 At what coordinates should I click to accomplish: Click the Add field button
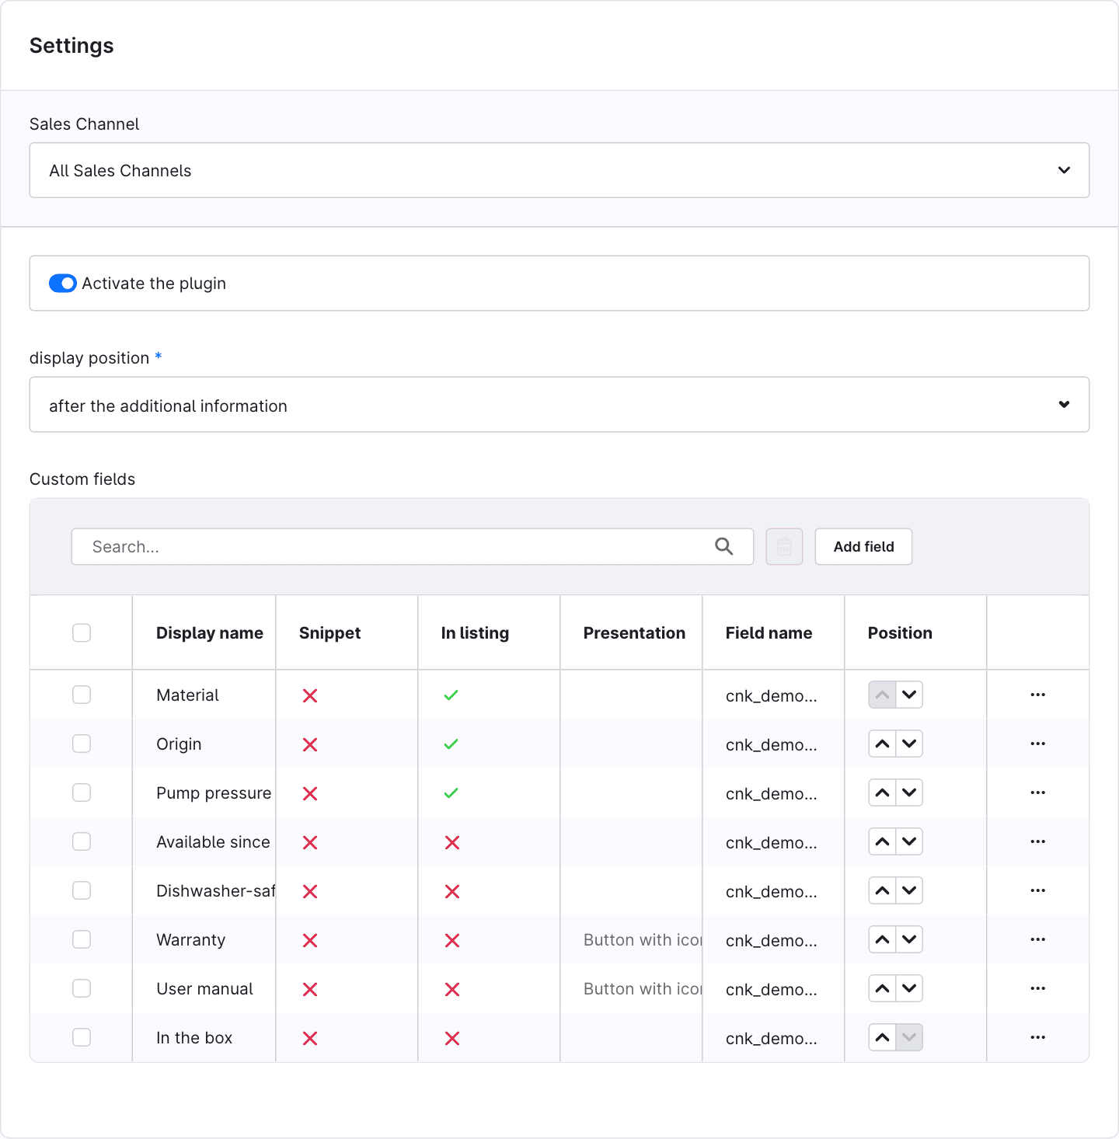tap(863, 546)
